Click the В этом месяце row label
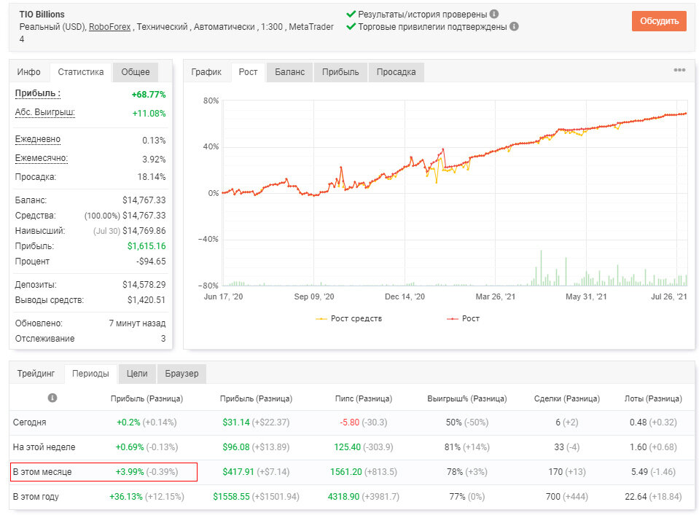The image size is (699, 515). click(42, 472)
